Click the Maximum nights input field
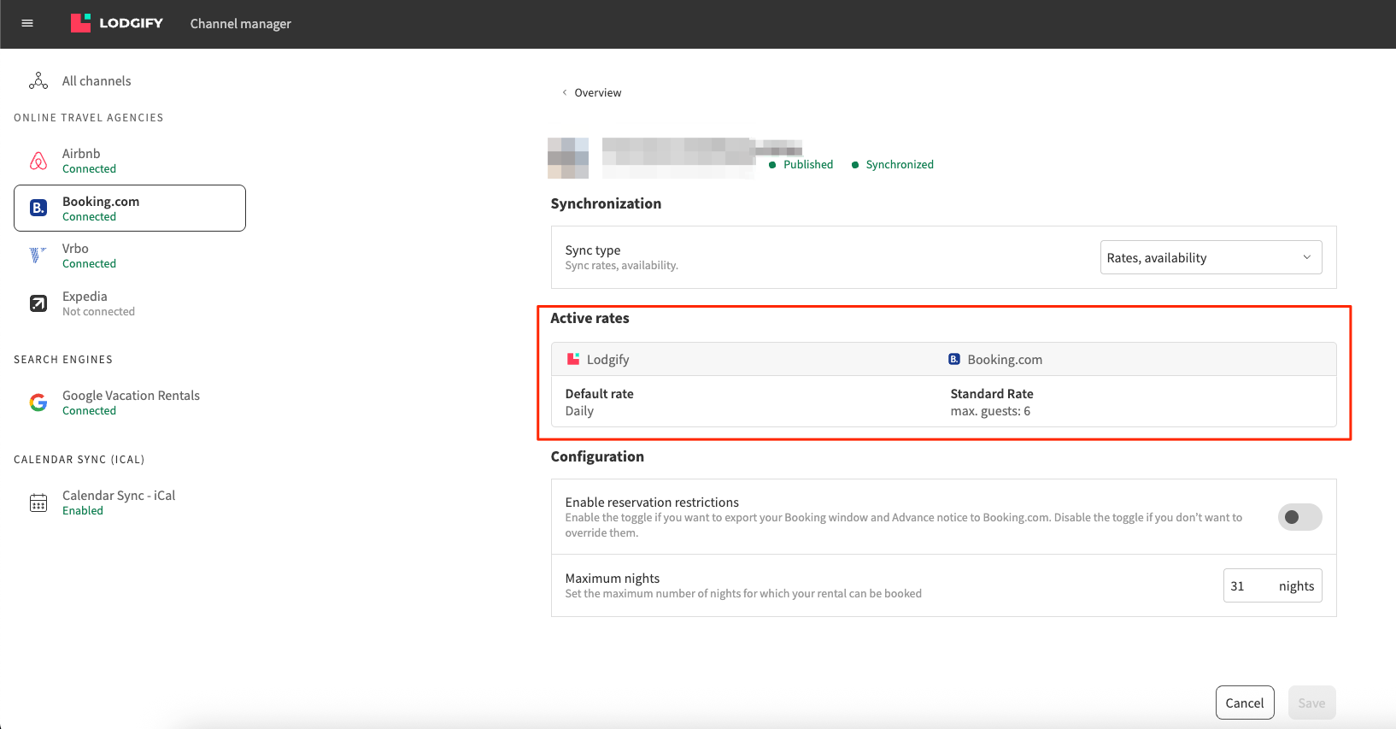The height and width of the screenshot is (729, 1396). (x=1248, y=586)
